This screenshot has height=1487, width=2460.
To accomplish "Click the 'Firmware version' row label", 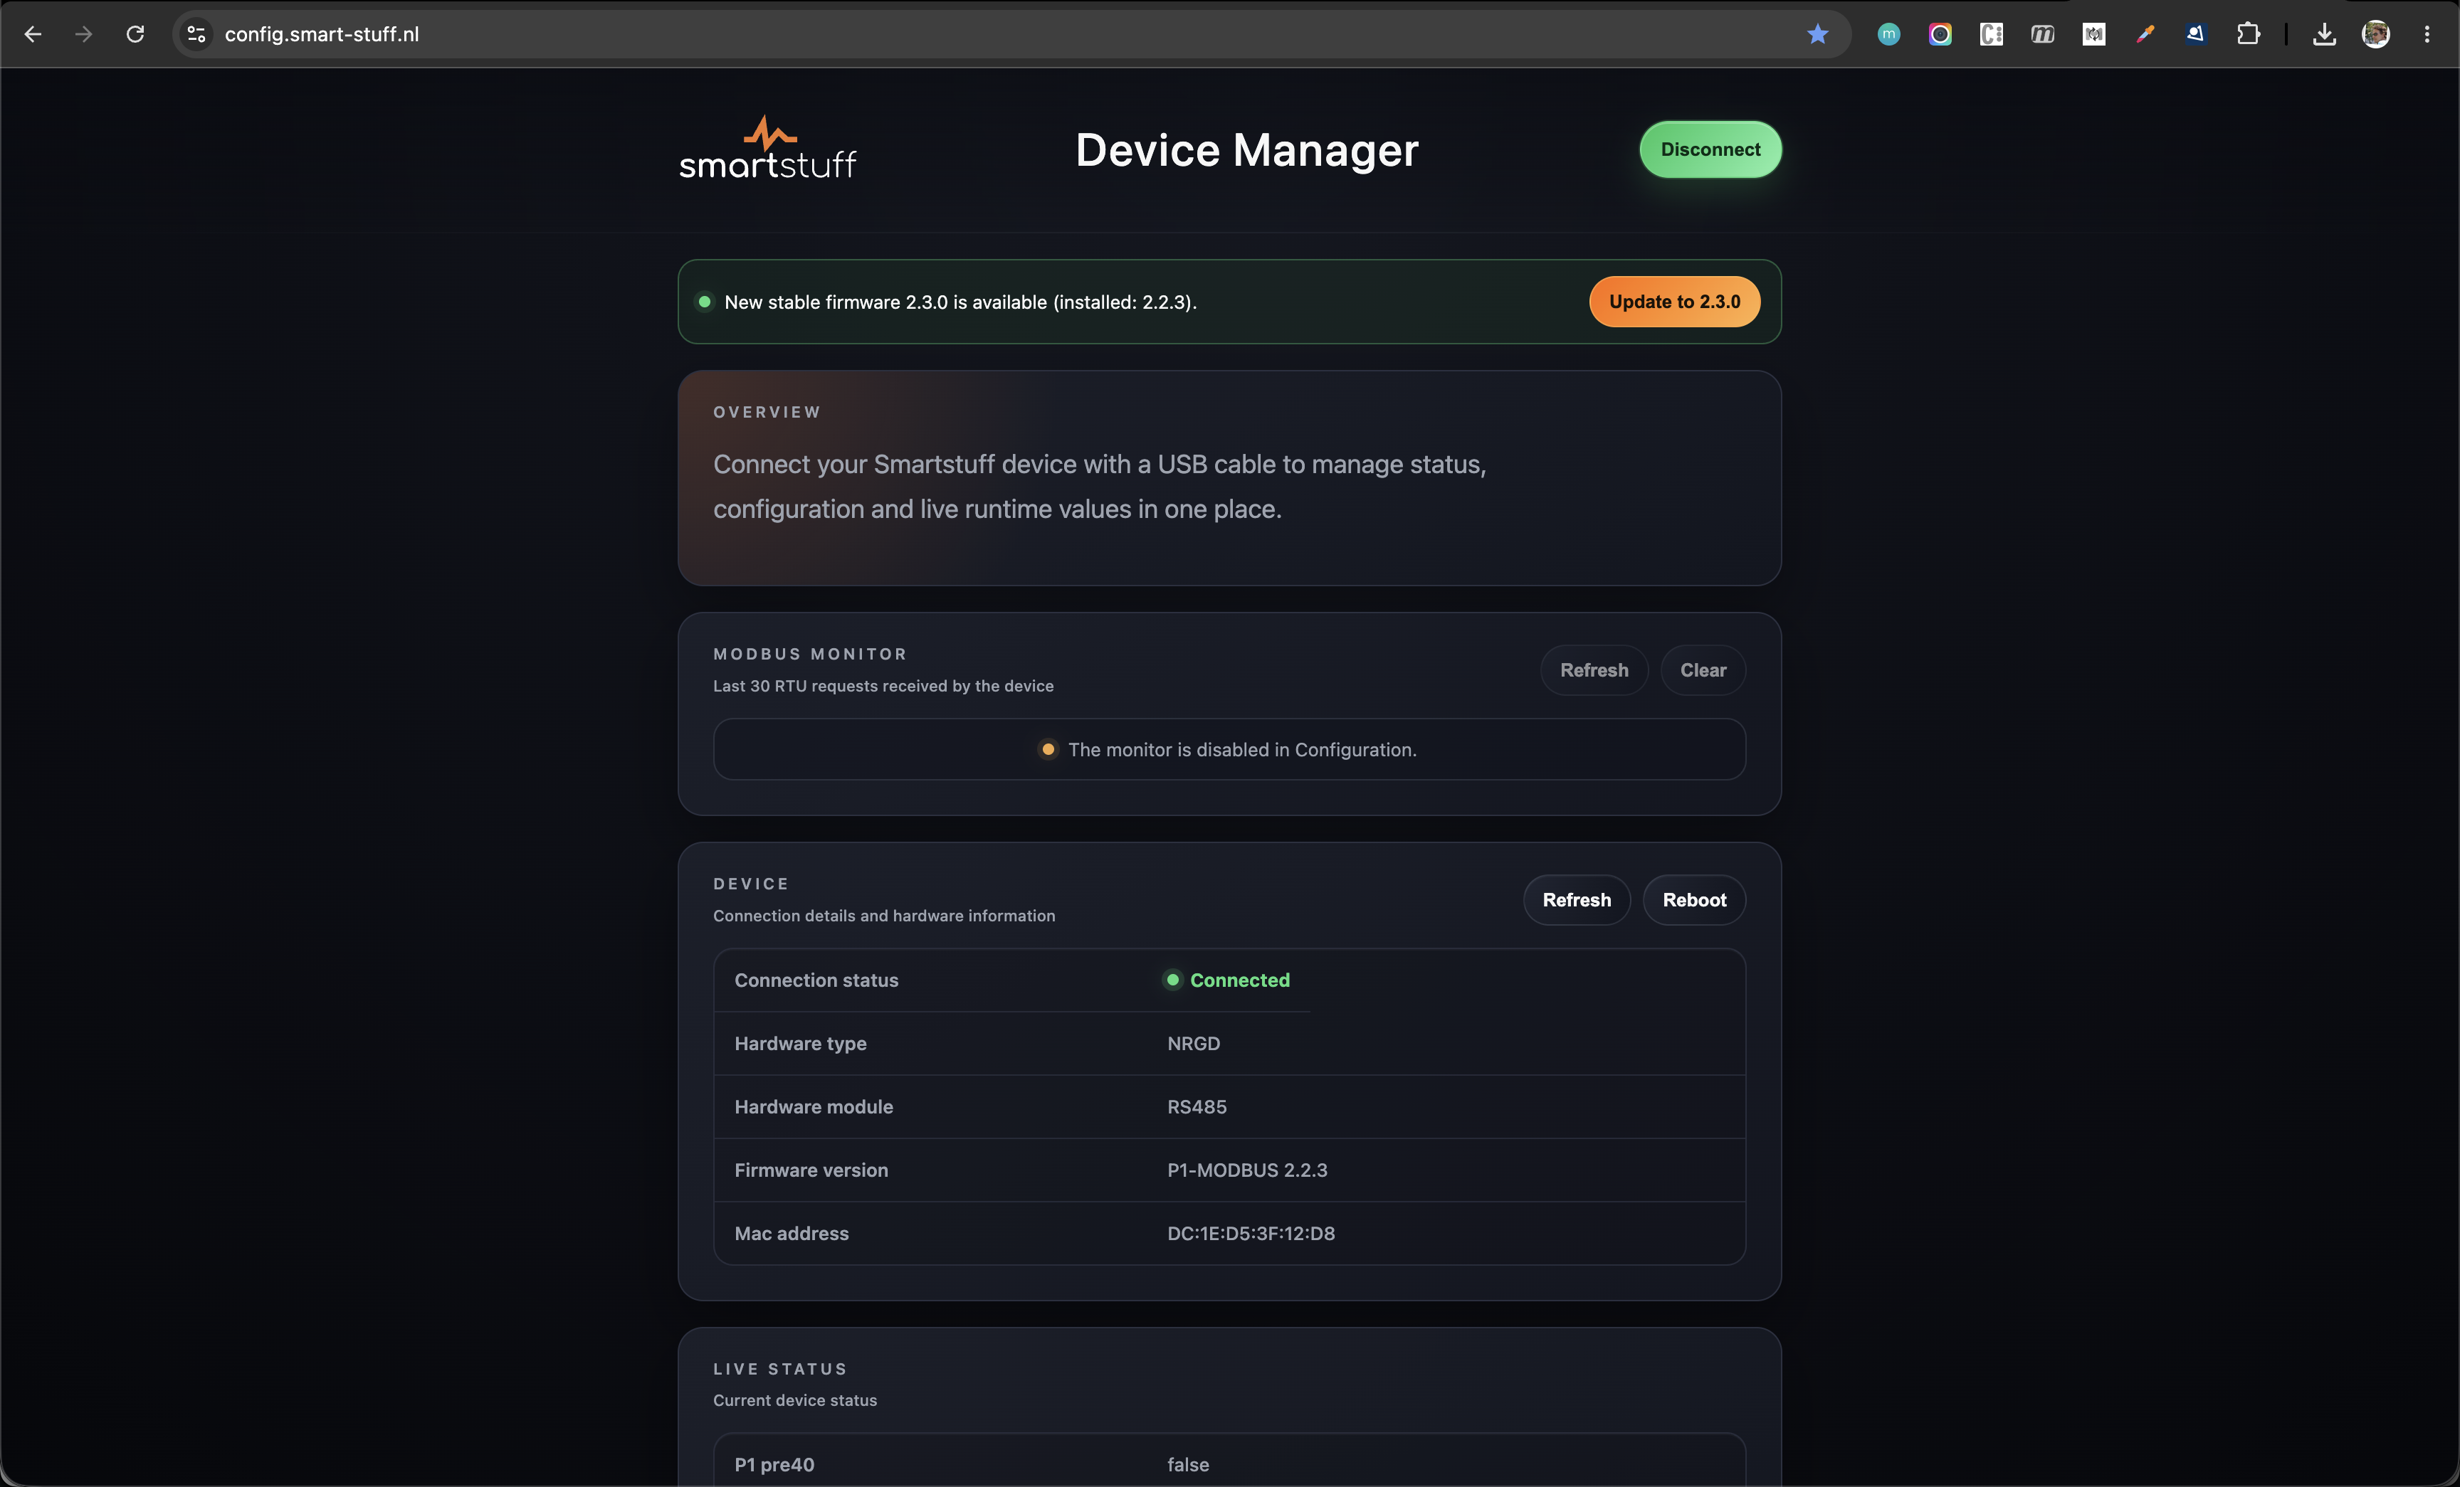I will pos(811,1170).
